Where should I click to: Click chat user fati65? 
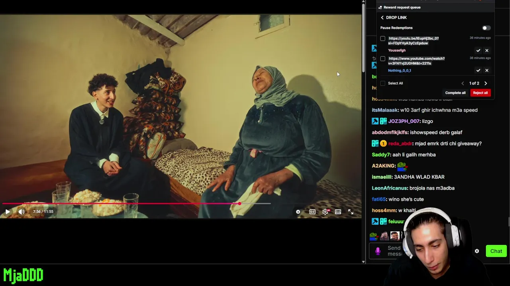(379, 199)
